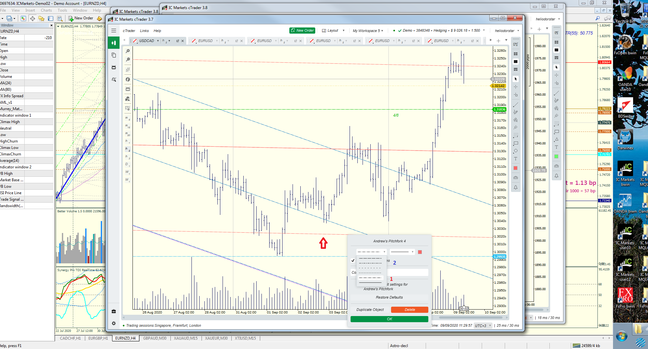Open green color swatch in rear cTrader toolbar
The image size is (648, 349).
point(556,156)
